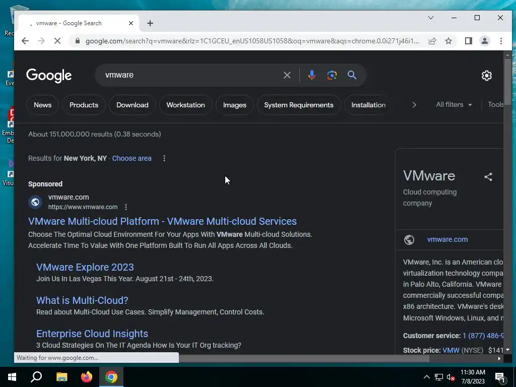Open the Chrome three-dot menu
516x387 pixels.
[501, 41]
